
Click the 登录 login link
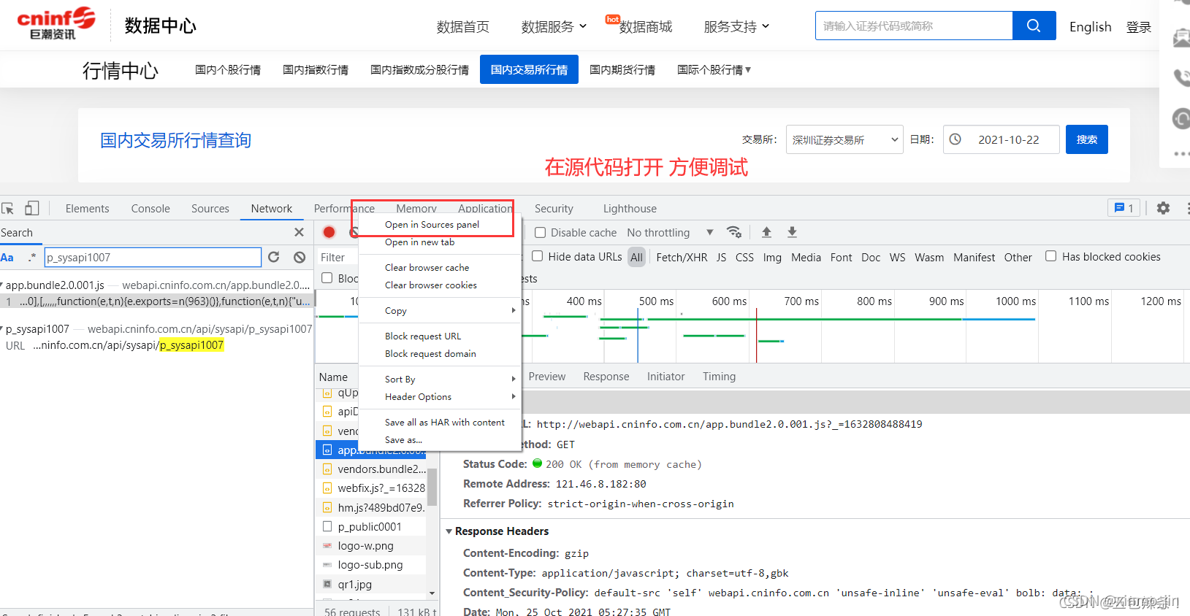click(x=1138, y=26)
